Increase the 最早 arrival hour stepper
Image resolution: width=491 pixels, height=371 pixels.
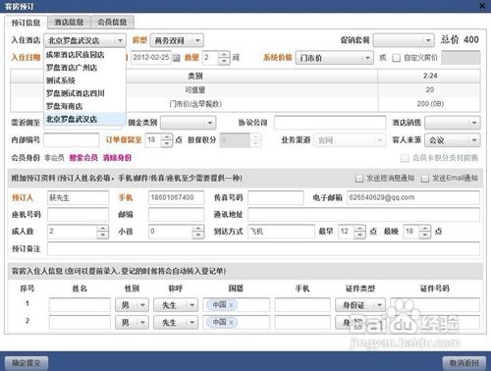359,229
